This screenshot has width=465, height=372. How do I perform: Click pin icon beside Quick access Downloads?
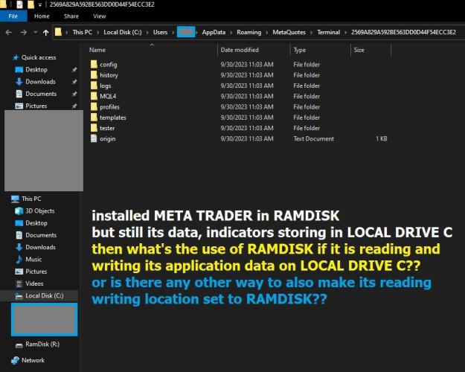(x=74, y=82)
